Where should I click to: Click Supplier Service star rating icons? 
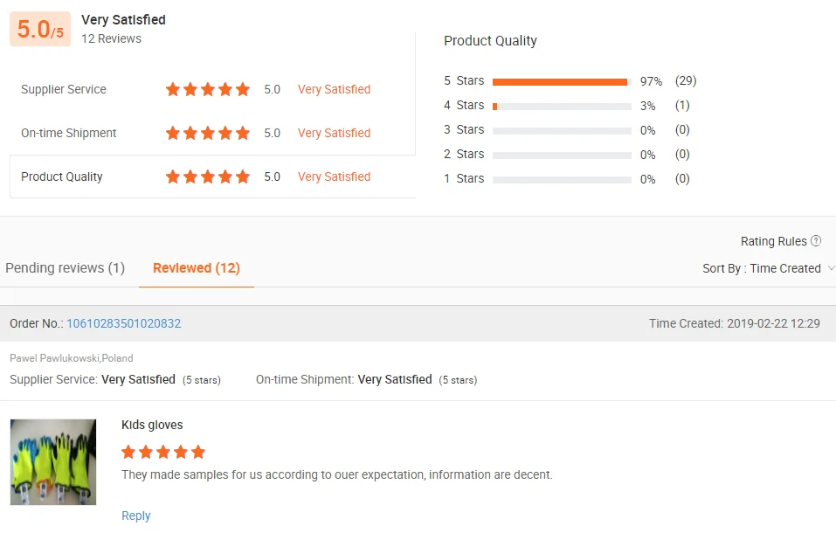click(208, 89)
